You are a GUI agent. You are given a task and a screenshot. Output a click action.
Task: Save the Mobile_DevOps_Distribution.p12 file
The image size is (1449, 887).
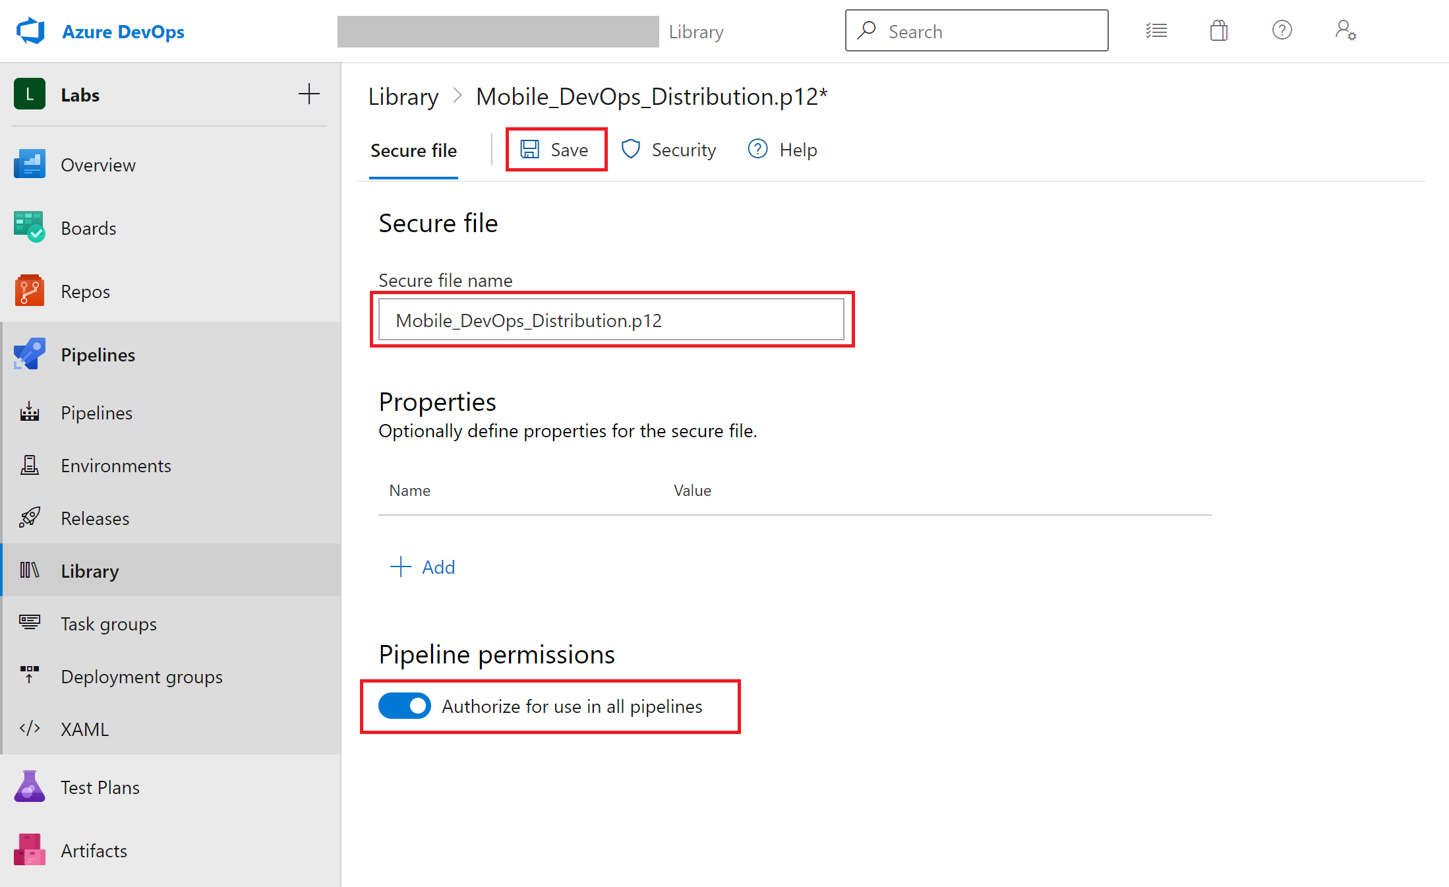[x=555, y=149]
